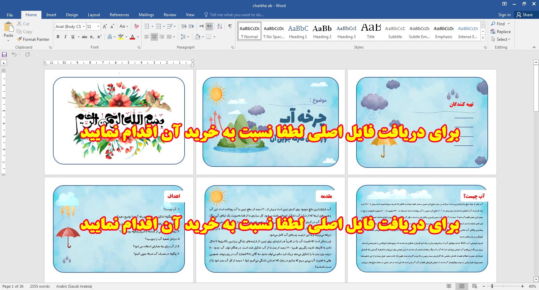Screen dimensions: 539x290
Task: Click the Format Painter brush icon
Action: pyautogui.click(x=19, y=39)
